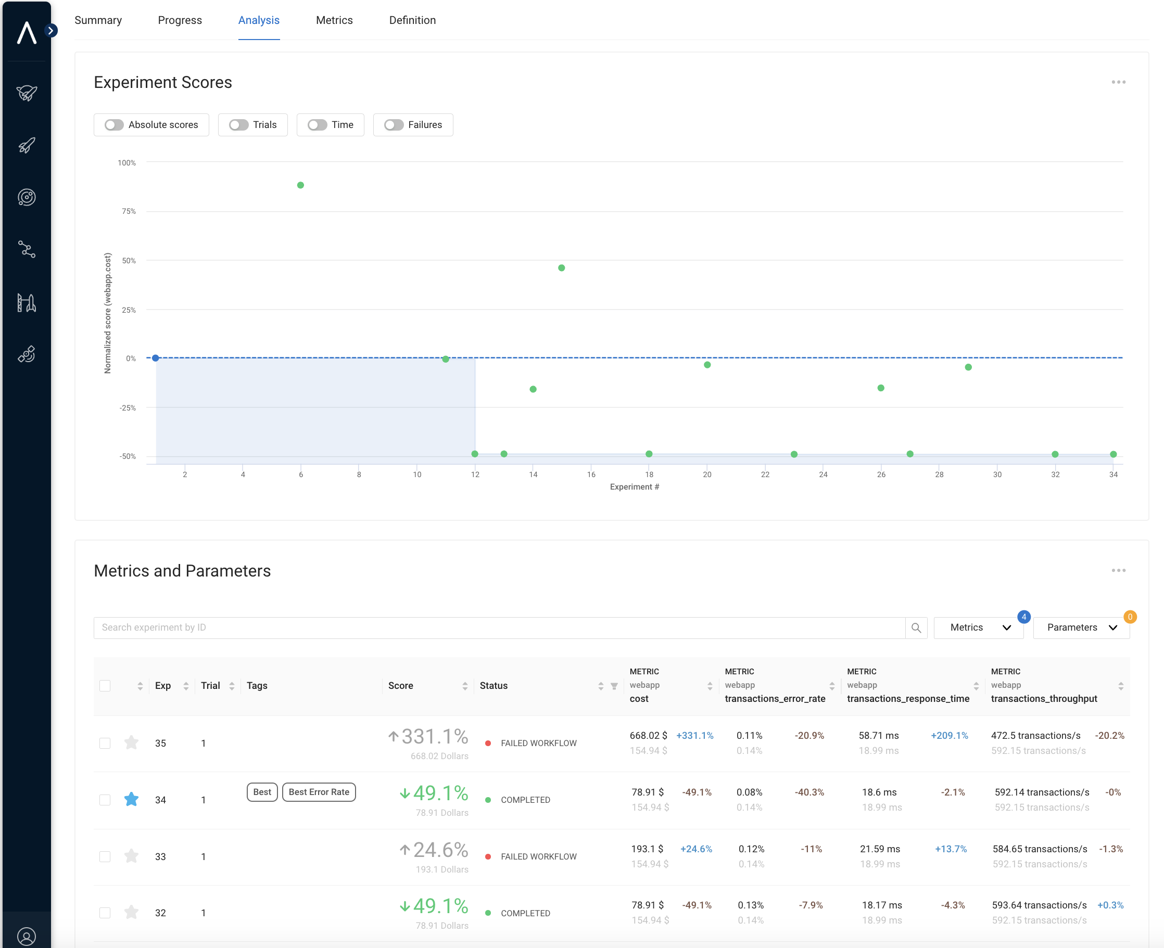This screenshot has width=1164, height=948.
Task: Open user profile icon at bottom
Action: coord(26,936)
